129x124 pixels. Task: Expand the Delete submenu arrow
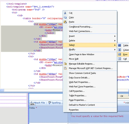click(x=115, y=41)
